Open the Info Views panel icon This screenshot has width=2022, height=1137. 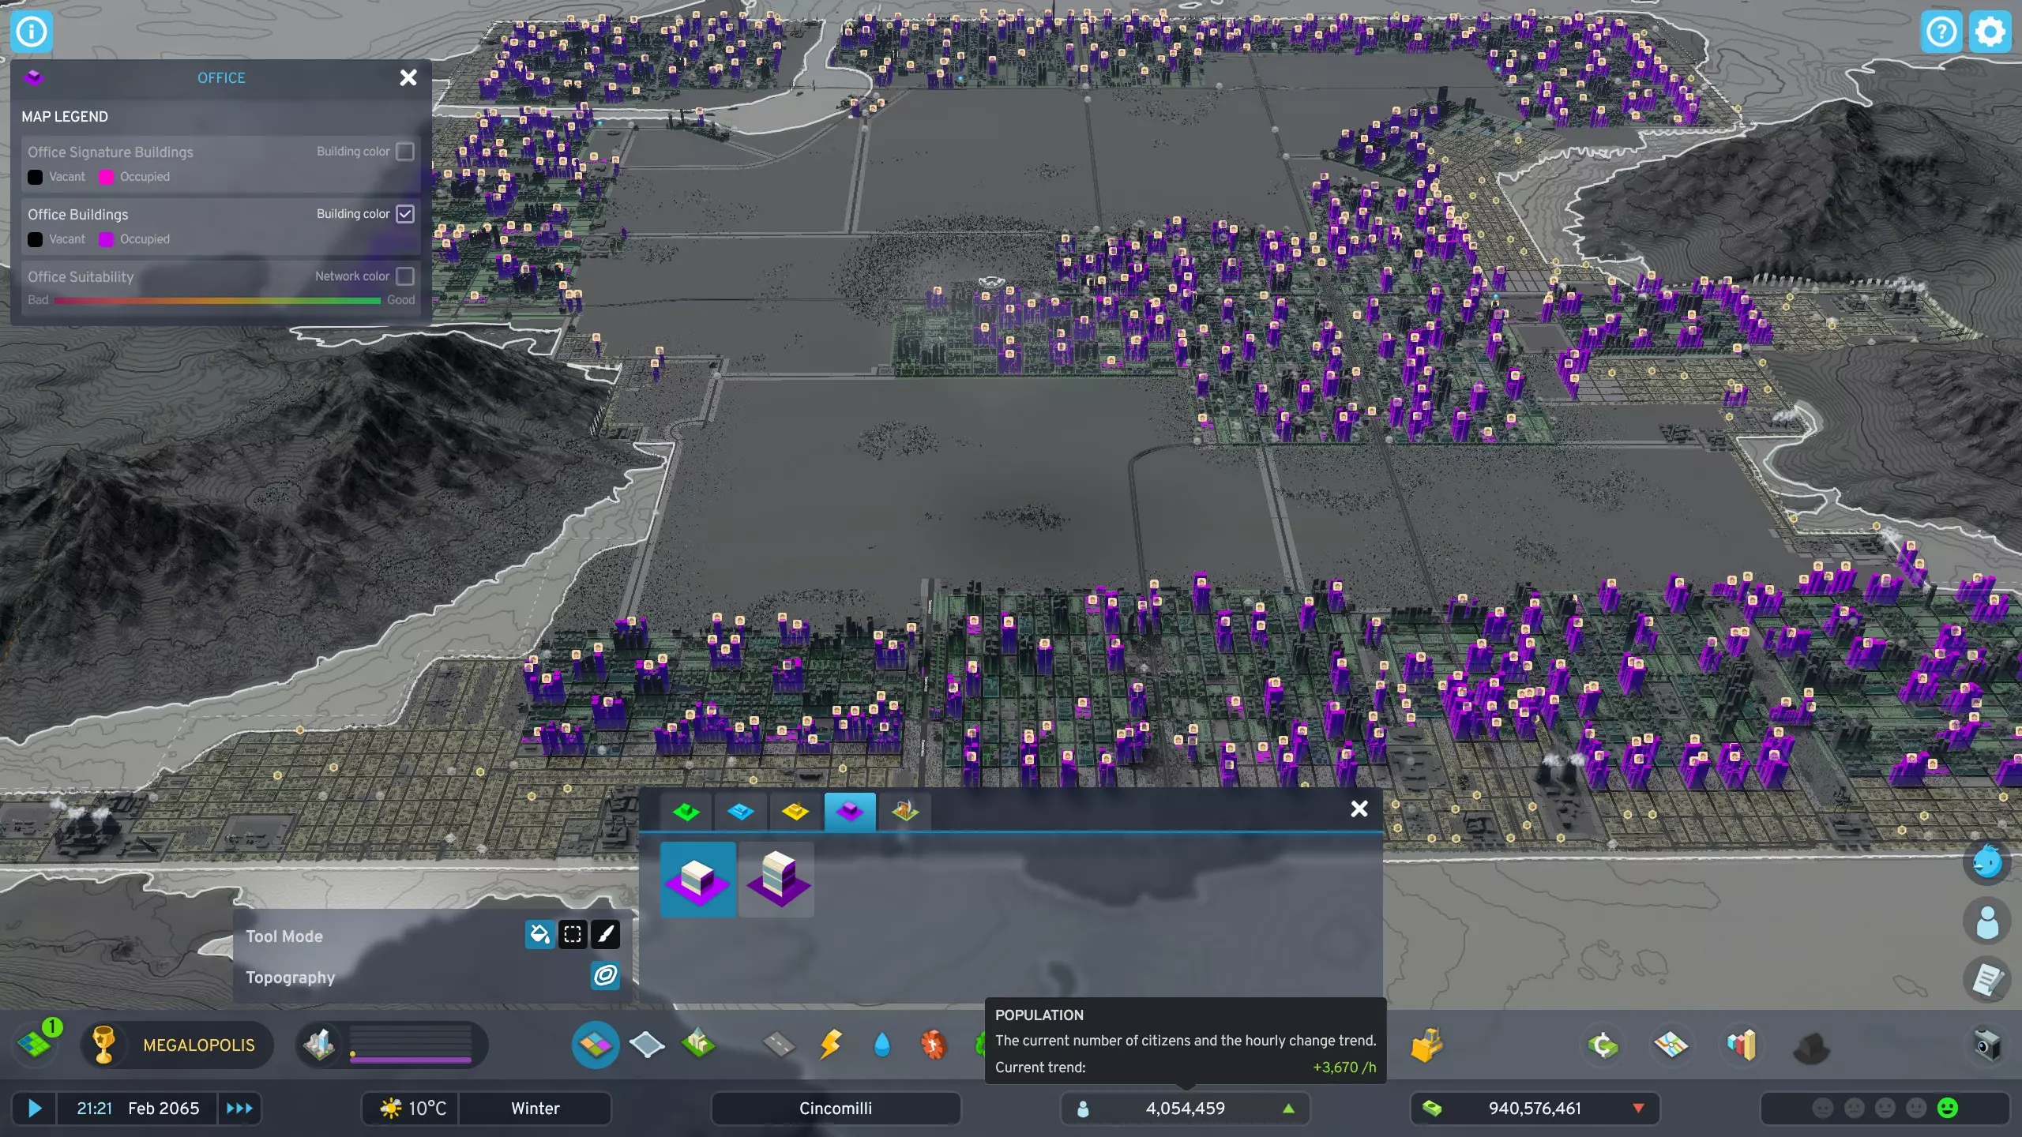click(32, 32)
